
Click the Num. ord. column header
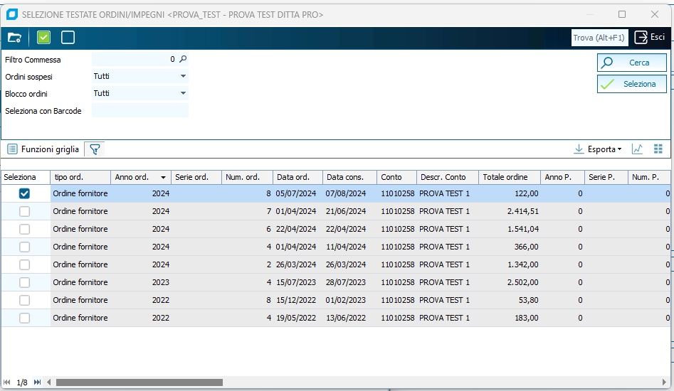click(247, 177)
